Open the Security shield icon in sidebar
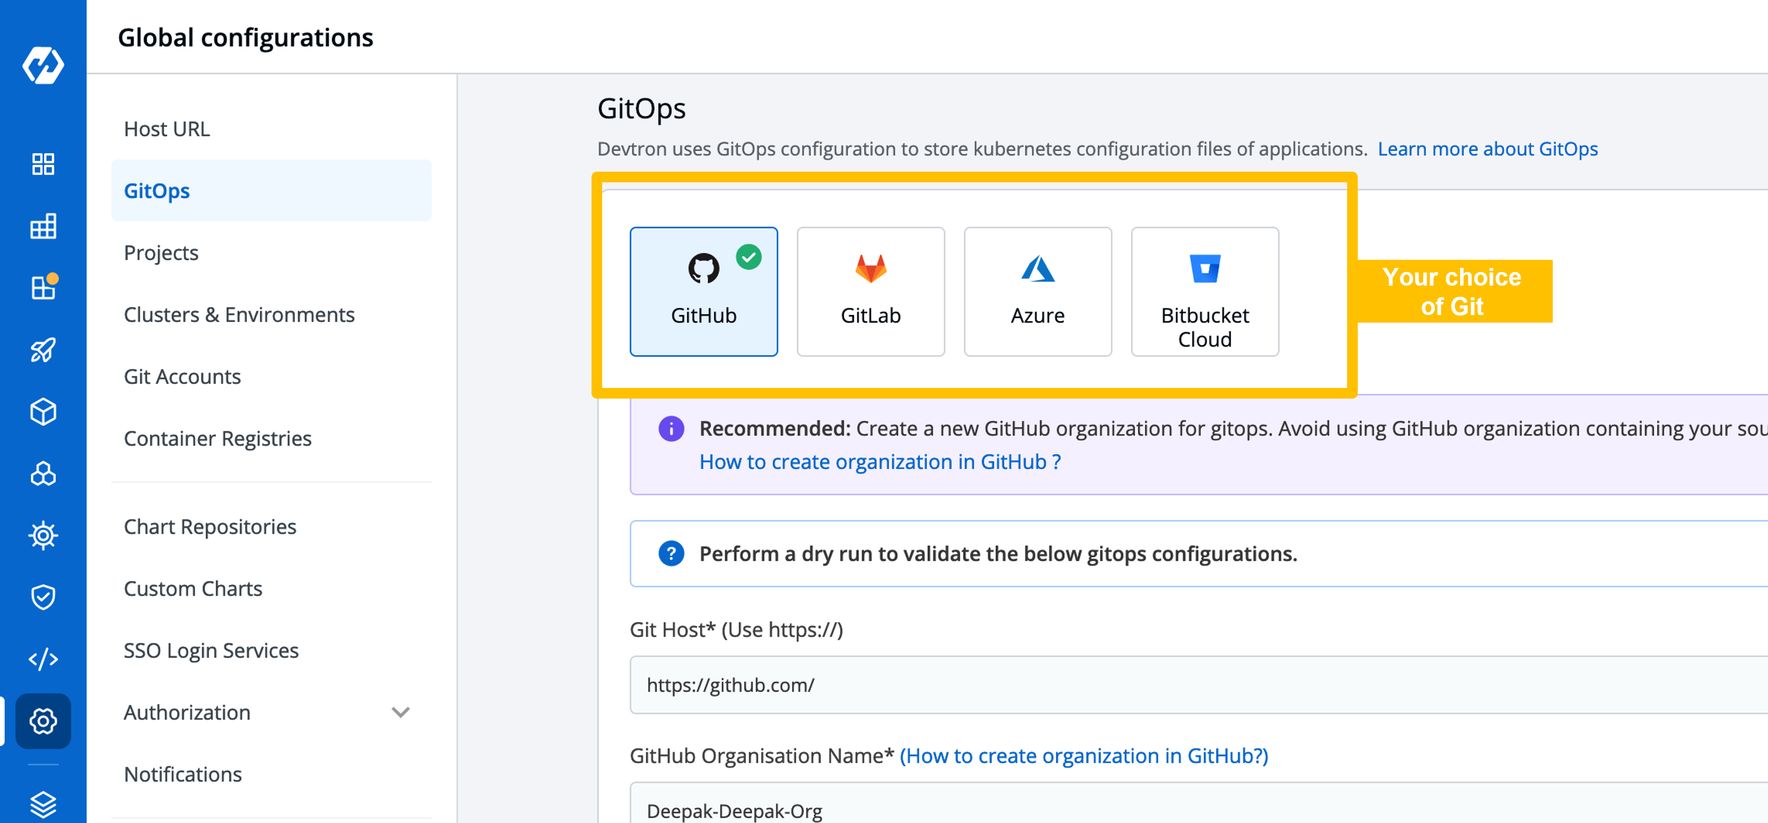The width and height of the screenshot is (1768, 823). 43,597
